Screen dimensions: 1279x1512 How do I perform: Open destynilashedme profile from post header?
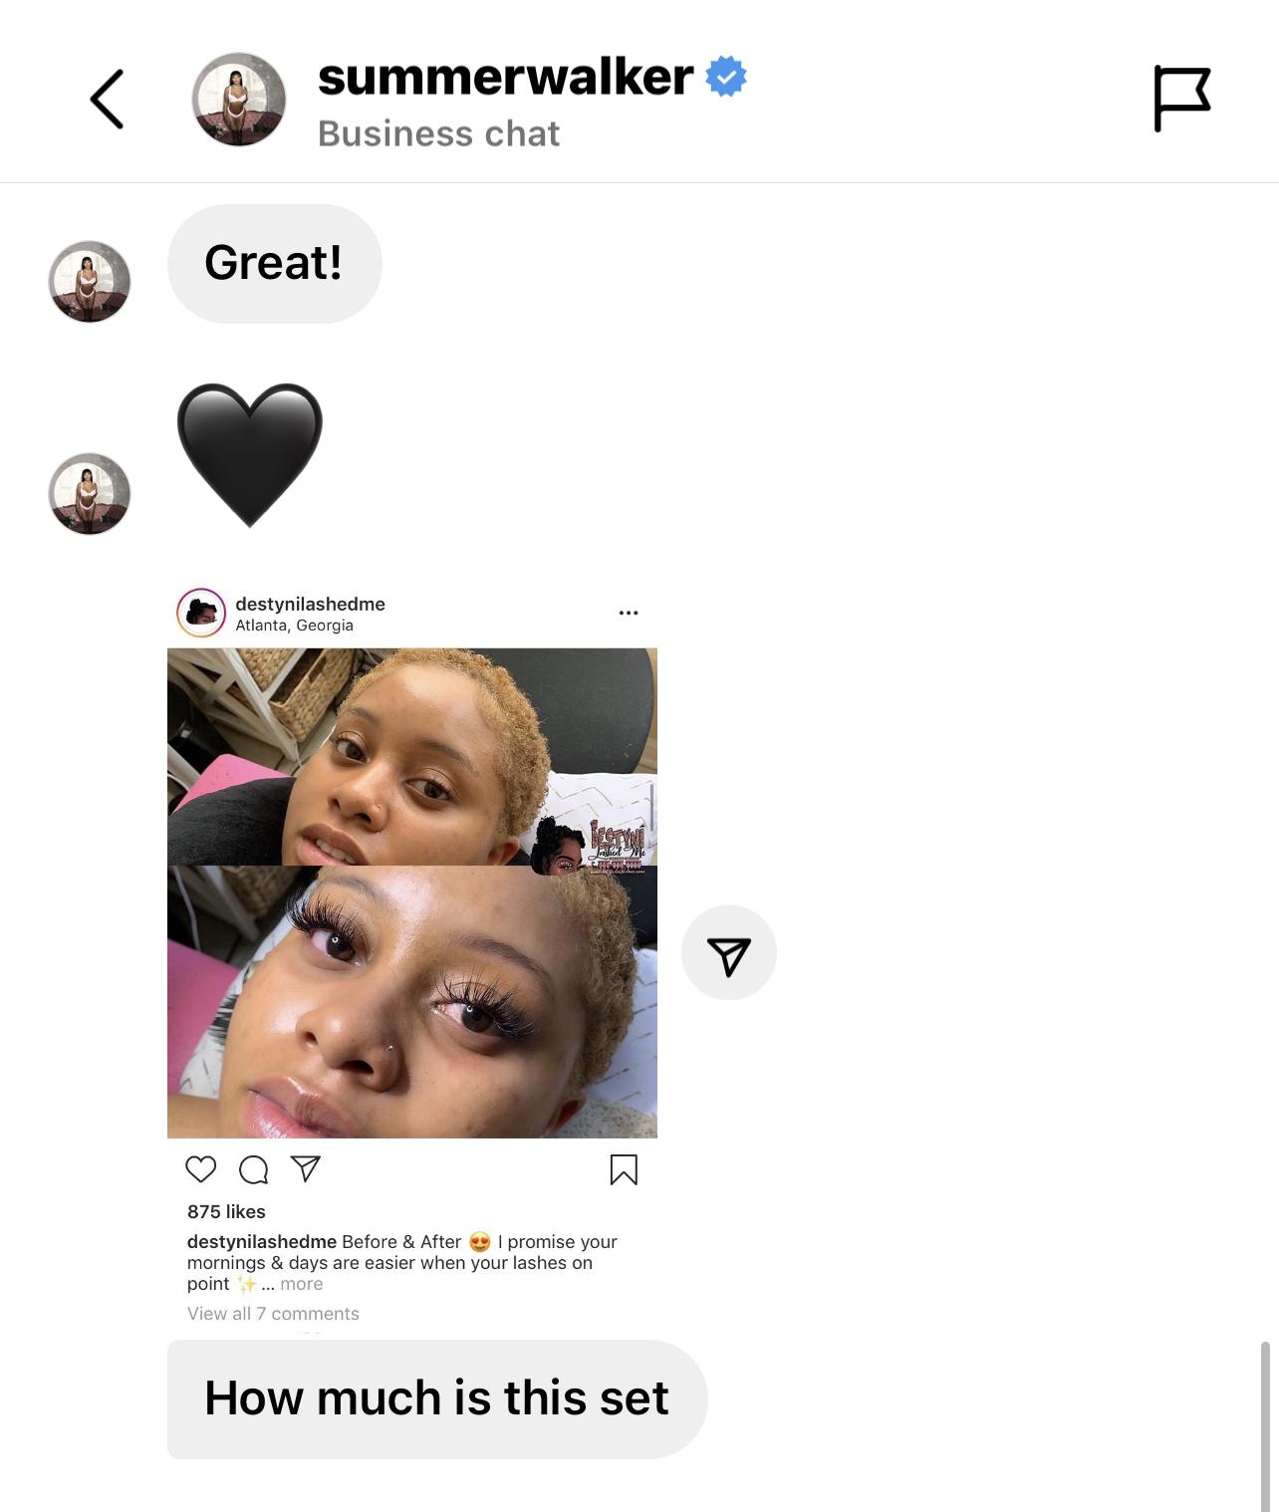[310, 604]
